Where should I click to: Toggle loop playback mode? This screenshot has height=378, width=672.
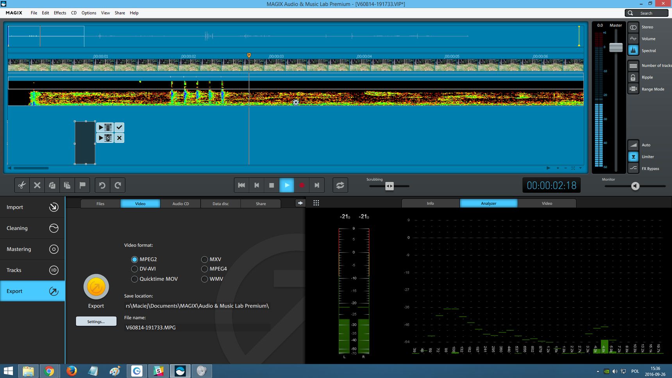point(340,185)
